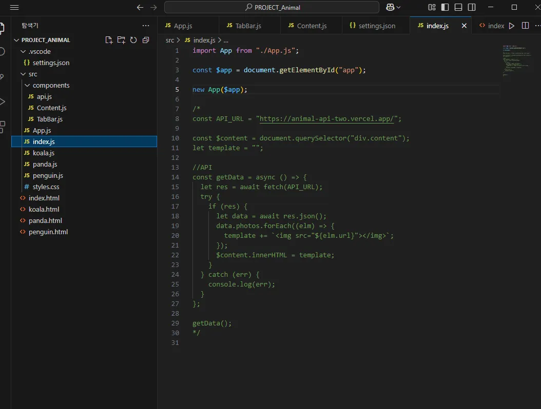
Task: Click the PROJECT_Animal search box
Action: pyautogui.click(x=272, y=7)
